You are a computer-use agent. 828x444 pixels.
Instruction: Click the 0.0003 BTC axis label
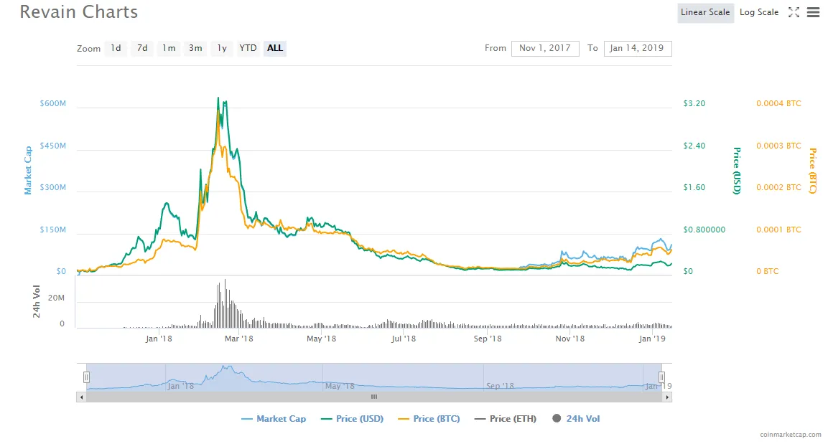coord(778,146)
